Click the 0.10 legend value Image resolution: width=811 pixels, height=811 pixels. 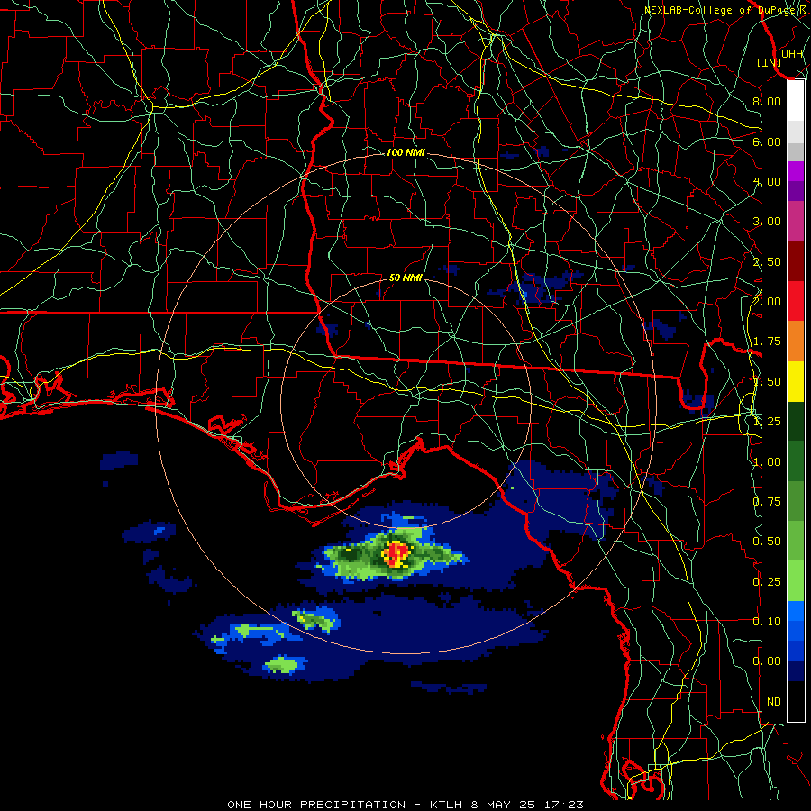coord(767,622)
